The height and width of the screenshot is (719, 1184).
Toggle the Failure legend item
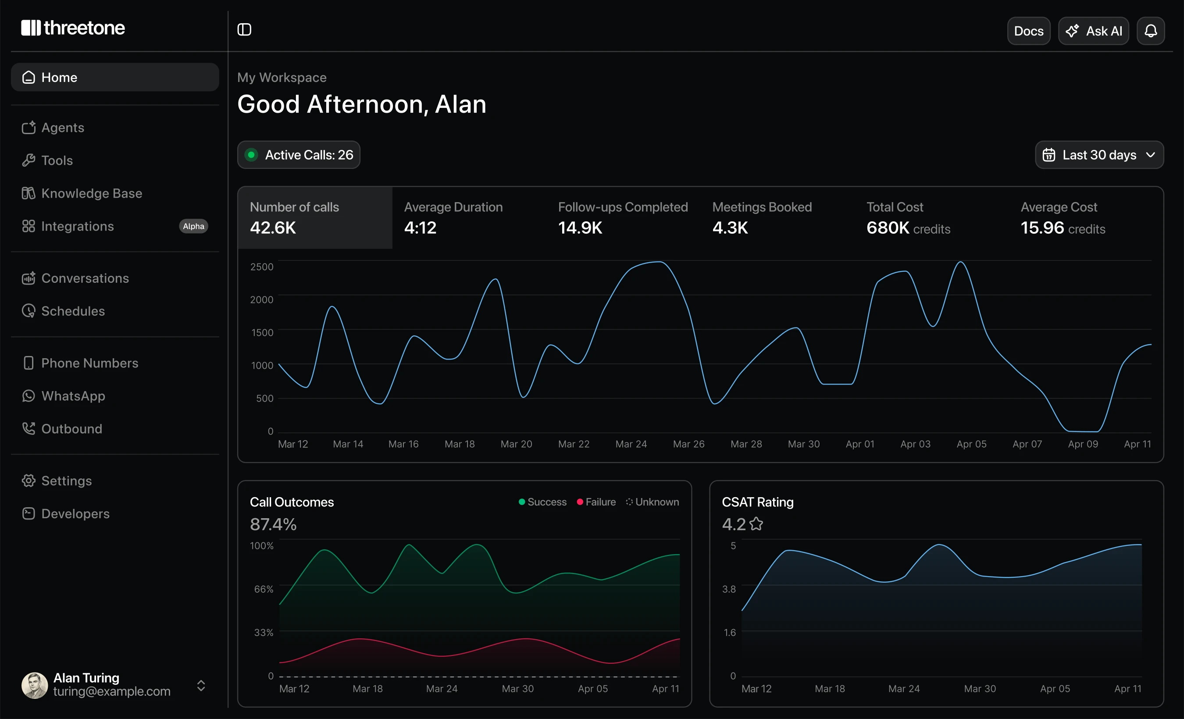coord(596,502)
